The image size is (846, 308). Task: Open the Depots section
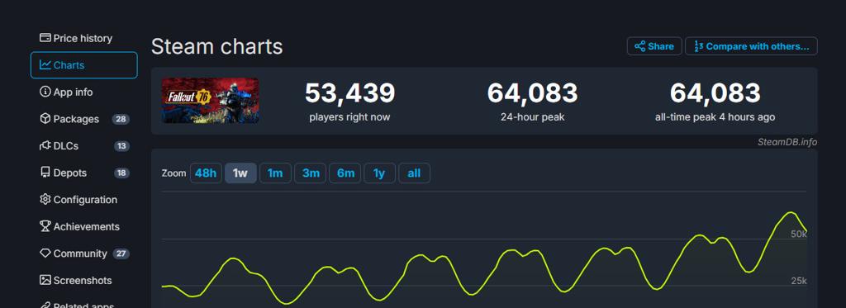[83, 173]
